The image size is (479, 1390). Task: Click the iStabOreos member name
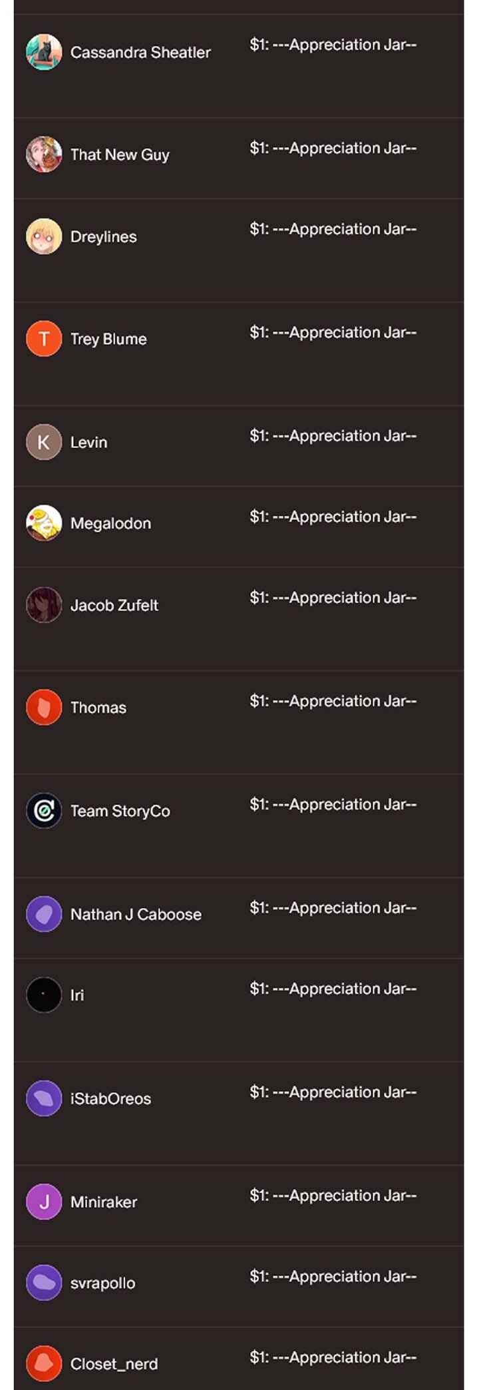(110, 1098)
